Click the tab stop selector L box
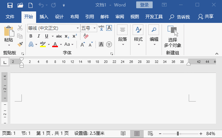Screen dimensions: 222x138 [5, 62]
